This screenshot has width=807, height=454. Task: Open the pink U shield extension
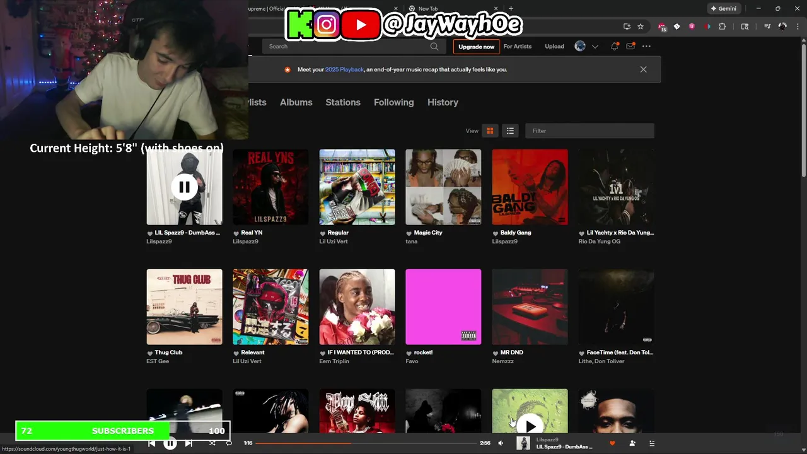tap(692, 26)
